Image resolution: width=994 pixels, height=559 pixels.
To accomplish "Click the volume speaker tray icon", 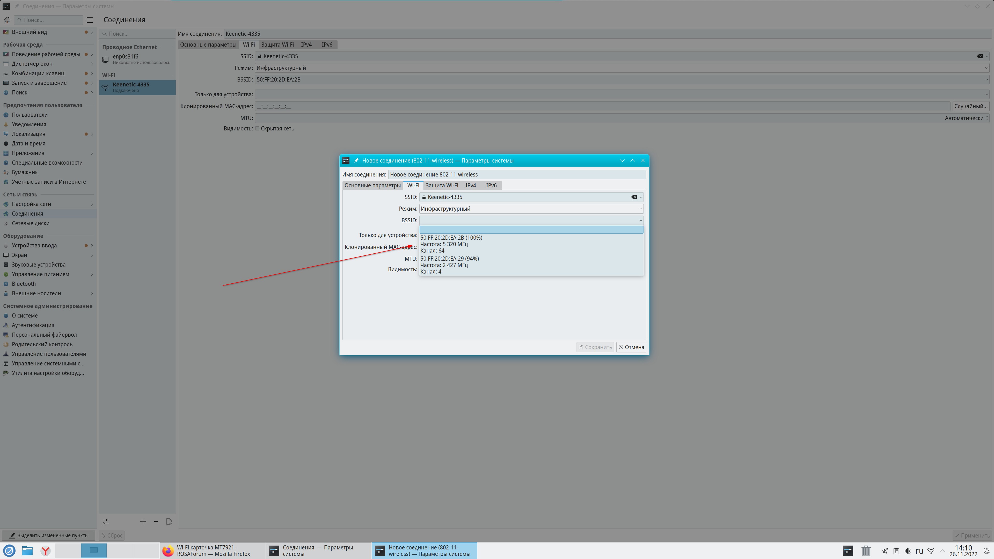I will 908,550.
